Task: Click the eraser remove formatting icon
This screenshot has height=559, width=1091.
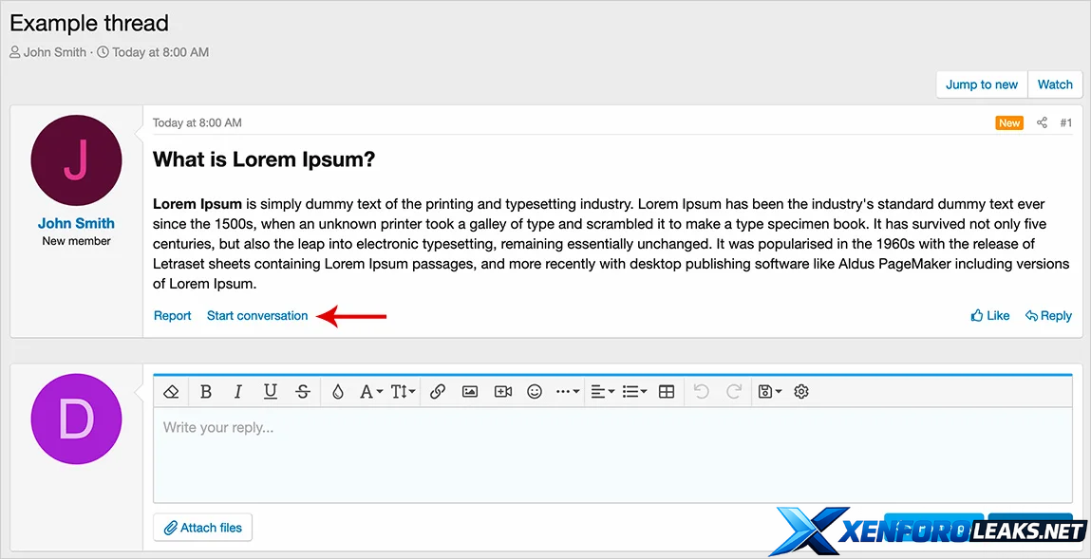Action: pos(172,391)
